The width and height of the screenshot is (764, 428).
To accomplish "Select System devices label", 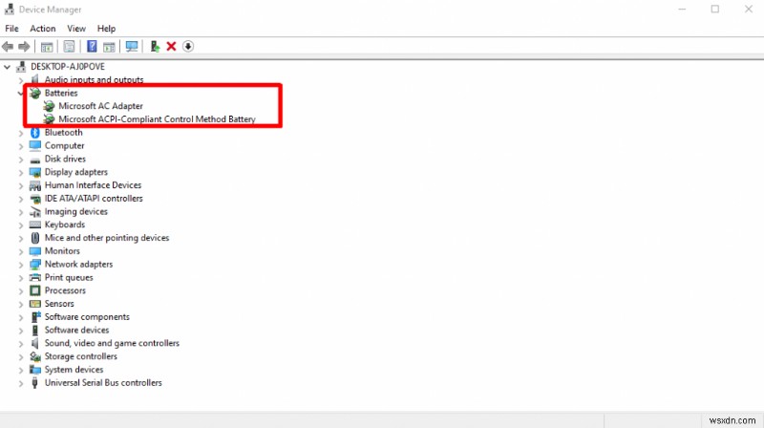I will 74,370.
